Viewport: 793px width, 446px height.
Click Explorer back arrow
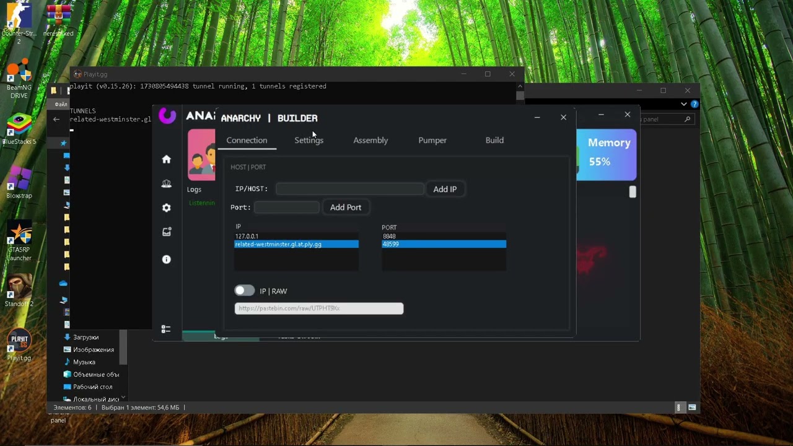click(x=56, y=119)
